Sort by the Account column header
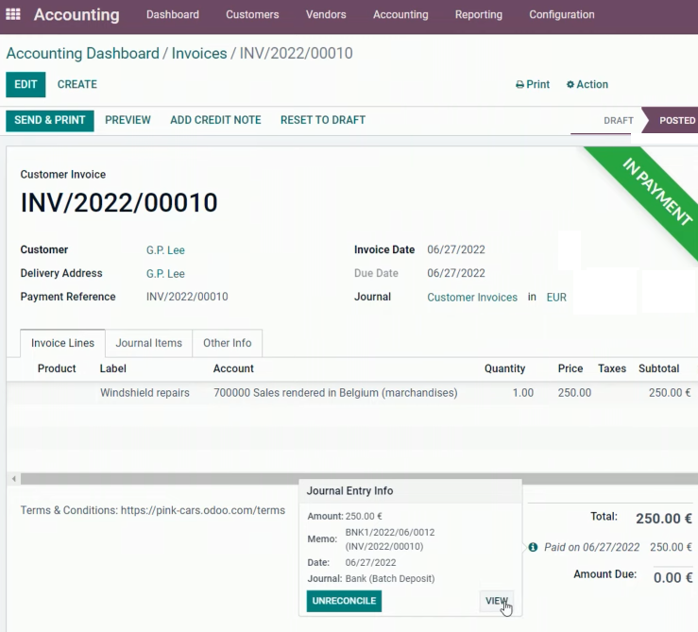Screen dimensions: 698x632 coord(233,368)
